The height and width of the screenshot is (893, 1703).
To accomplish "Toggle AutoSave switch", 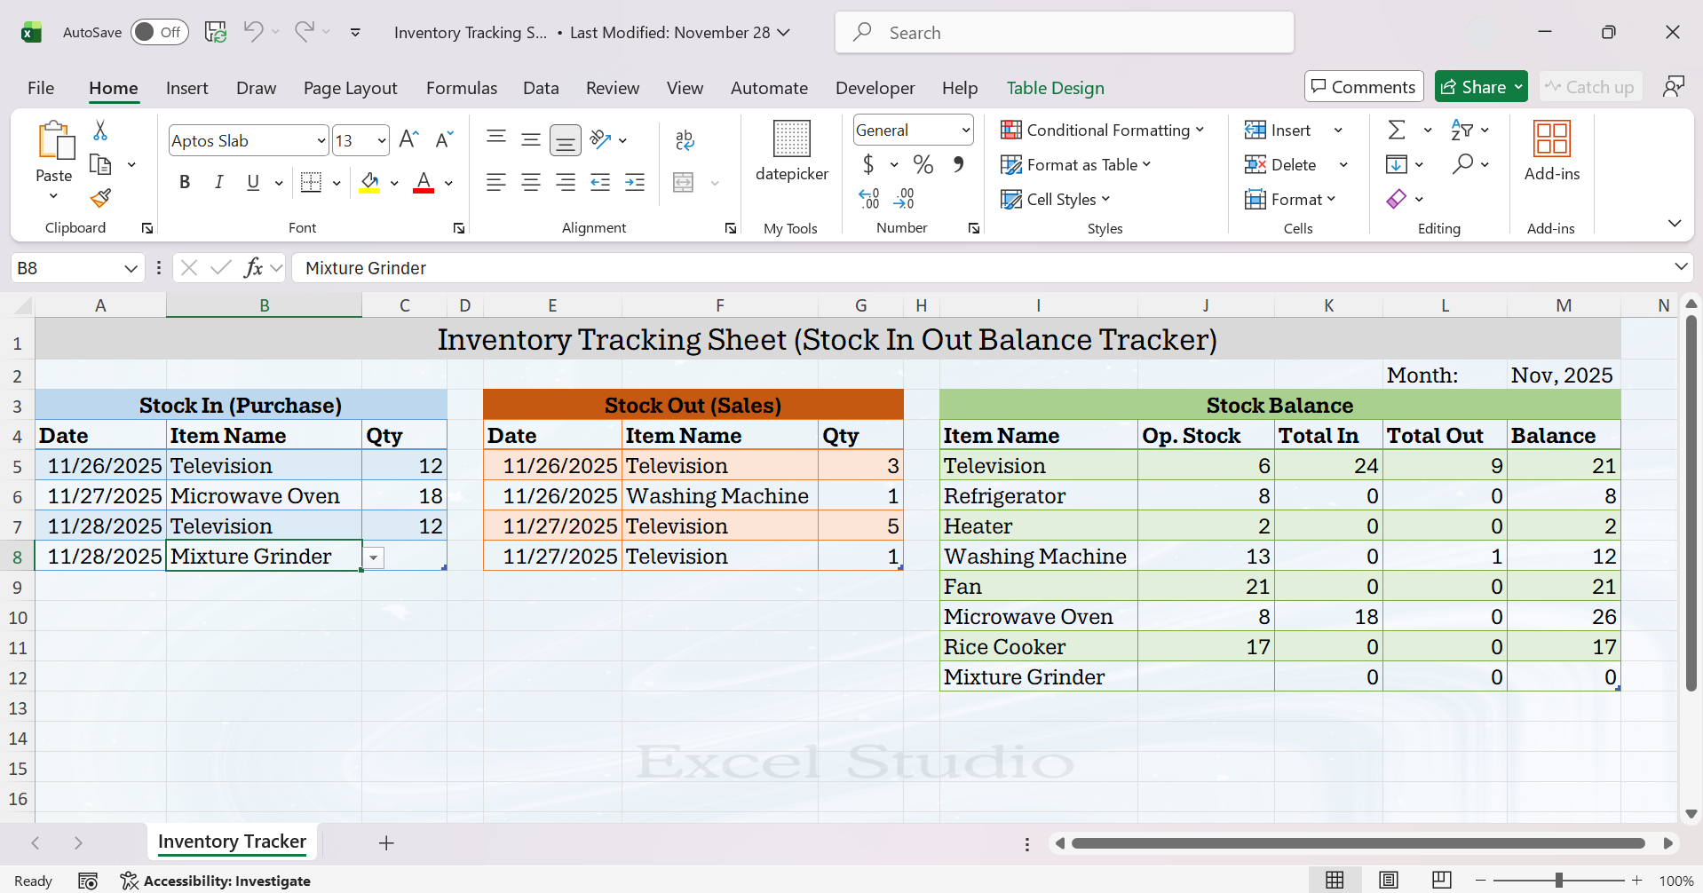I will pyautogui.click(x=160, y=32).
